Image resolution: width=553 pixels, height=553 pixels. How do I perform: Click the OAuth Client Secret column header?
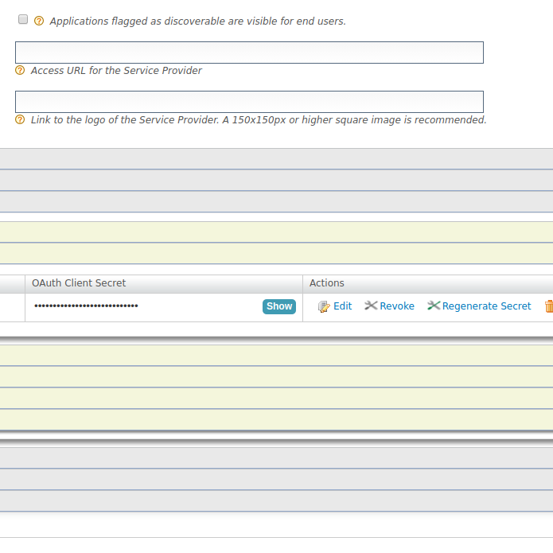click(x=164, y=283)
